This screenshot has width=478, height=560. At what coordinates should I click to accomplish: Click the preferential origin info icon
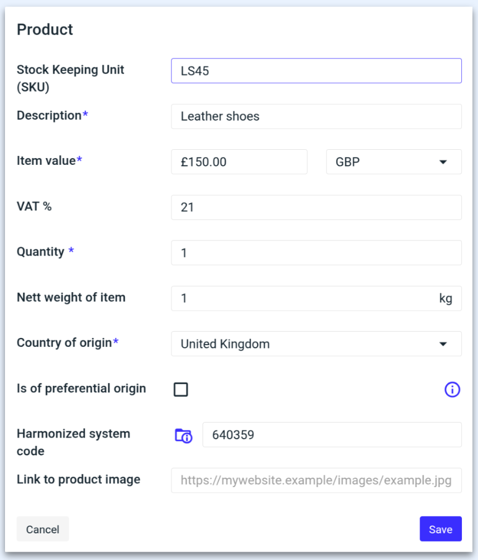pyautogui.click(x=452, y=390)
